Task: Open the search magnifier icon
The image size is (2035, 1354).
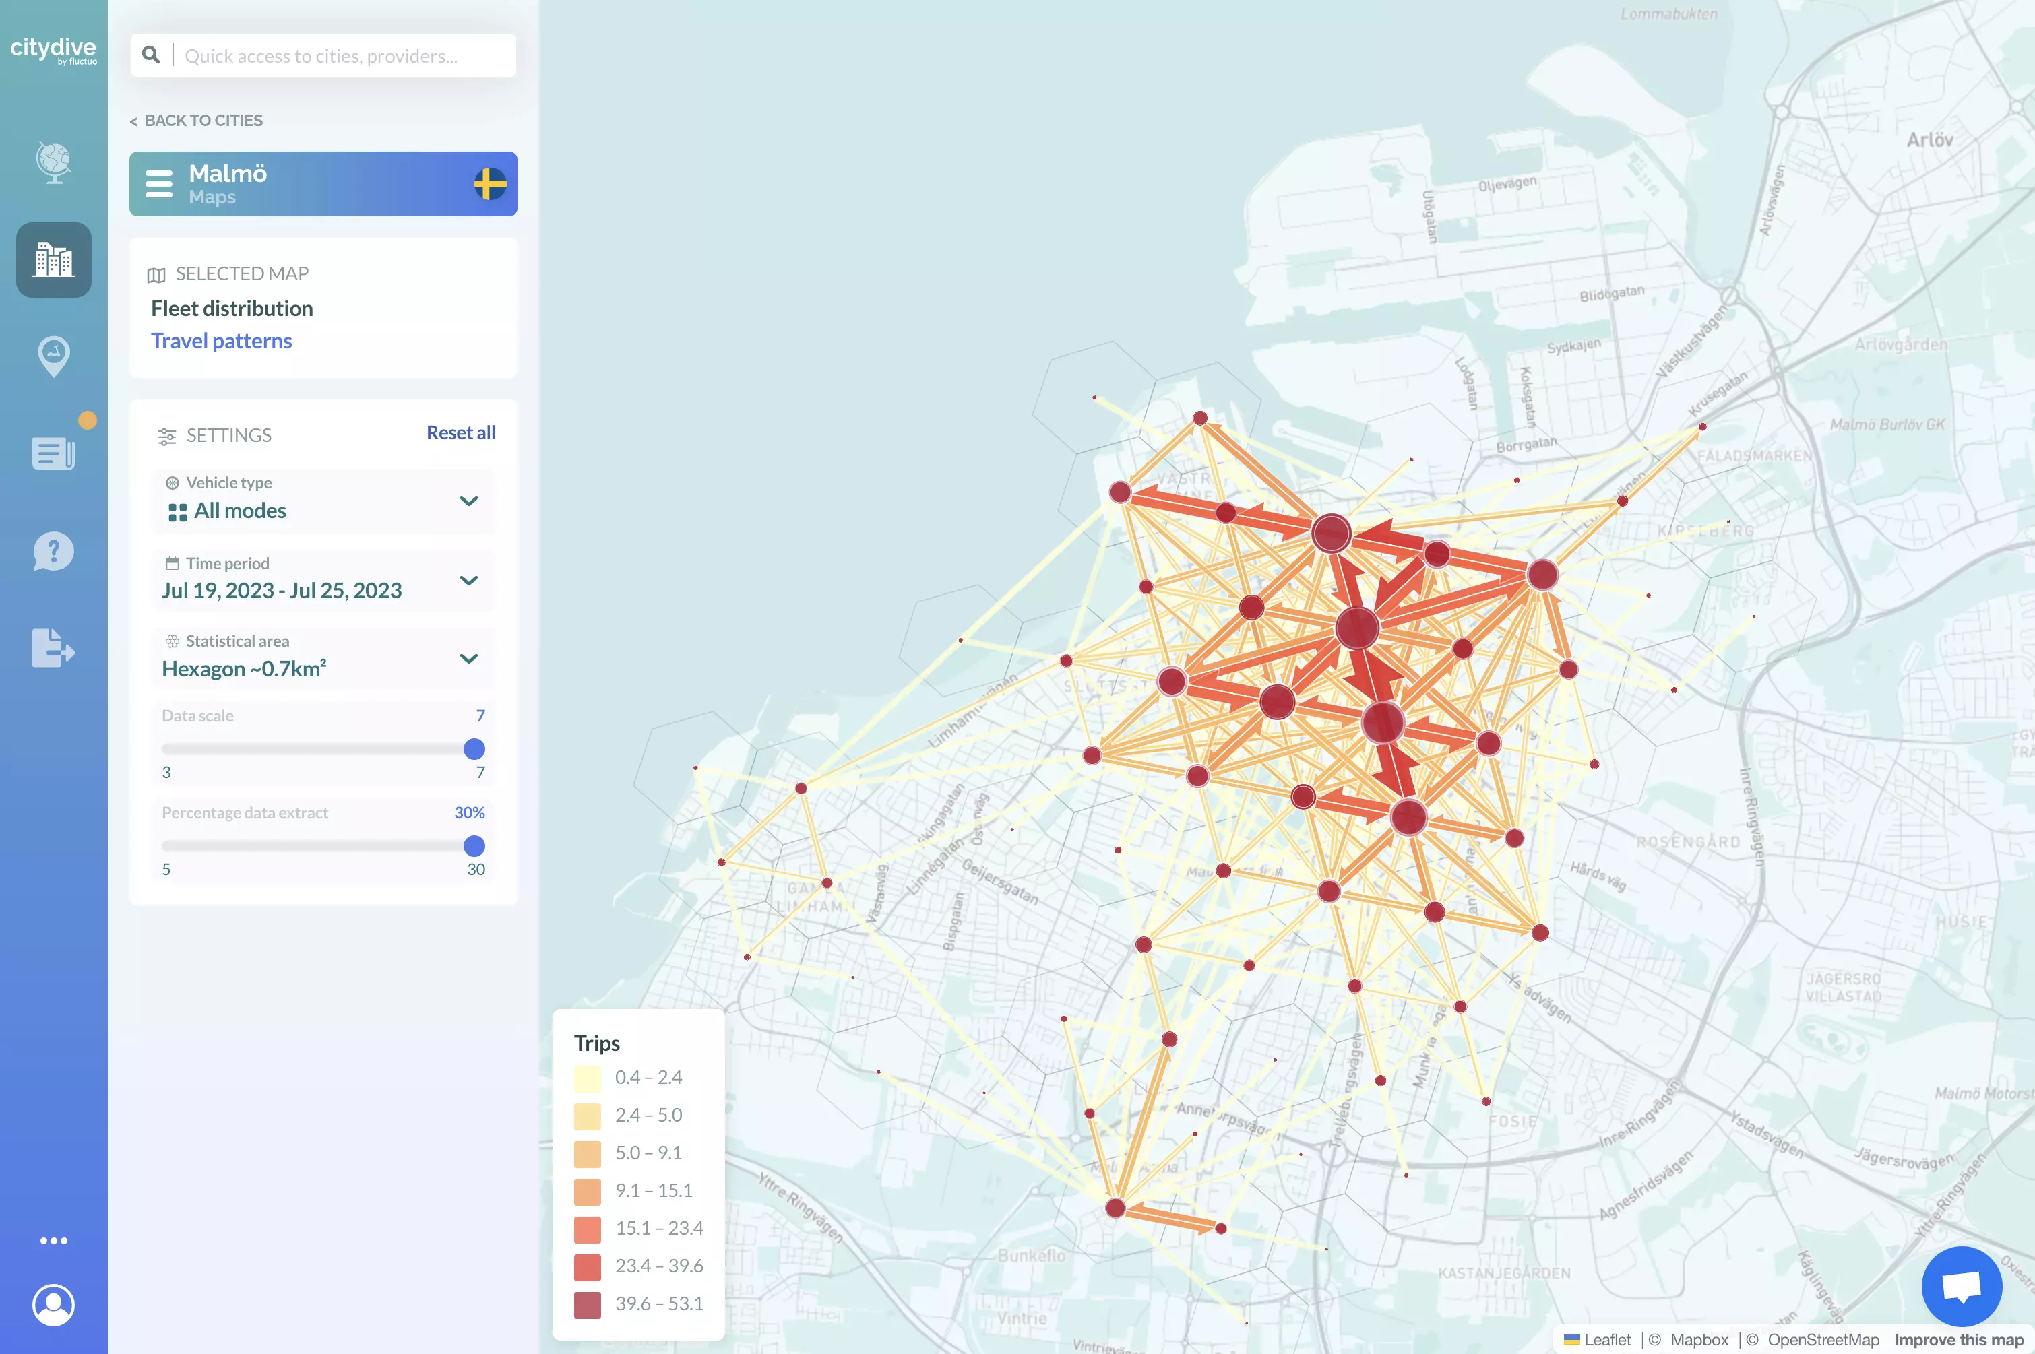Action: [x=151, y=55]
